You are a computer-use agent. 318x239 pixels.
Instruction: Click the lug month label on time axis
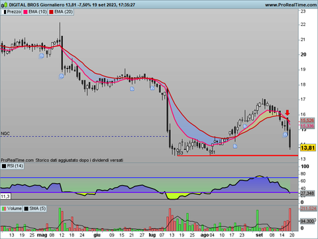point(152,235)
